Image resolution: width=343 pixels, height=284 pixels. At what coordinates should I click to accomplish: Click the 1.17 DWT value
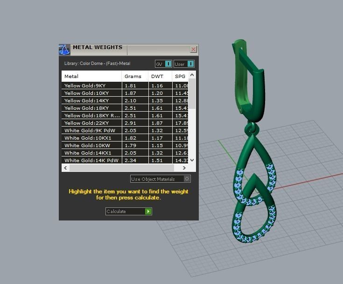coord(157,138)
